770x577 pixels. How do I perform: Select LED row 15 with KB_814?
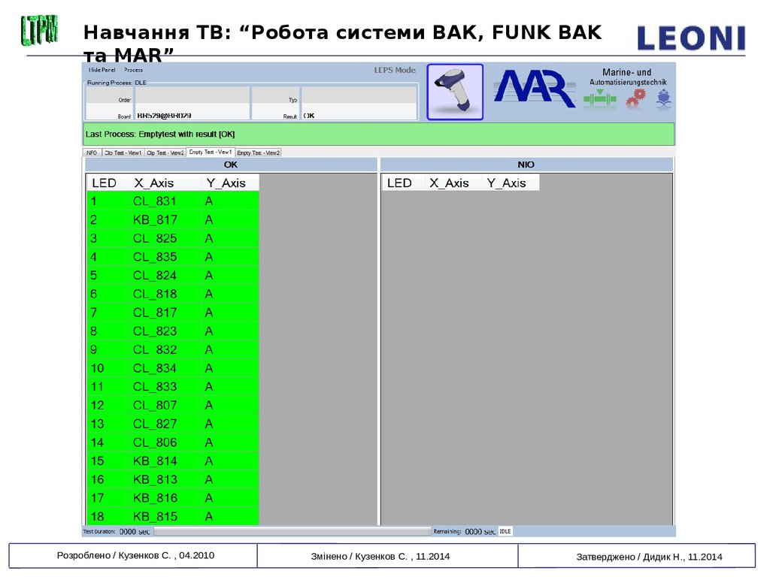172,461
